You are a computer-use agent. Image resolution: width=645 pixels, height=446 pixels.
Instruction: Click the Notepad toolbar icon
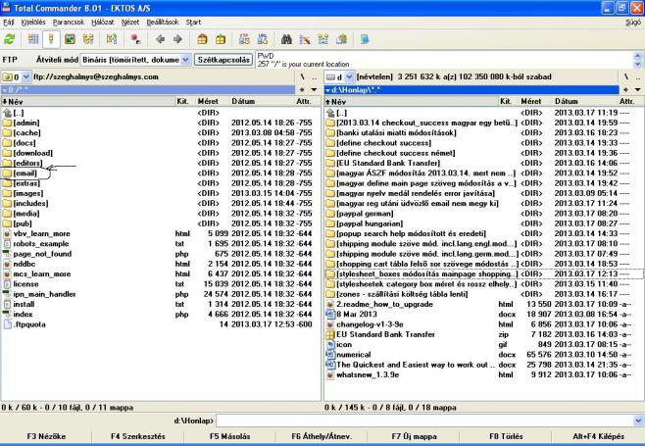(365, 39)
